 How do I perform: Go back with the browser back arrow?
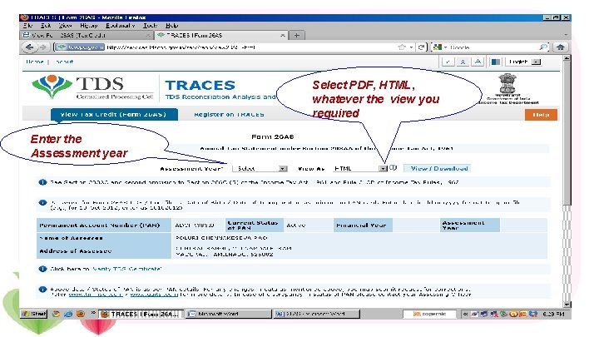tap(29, 47)
